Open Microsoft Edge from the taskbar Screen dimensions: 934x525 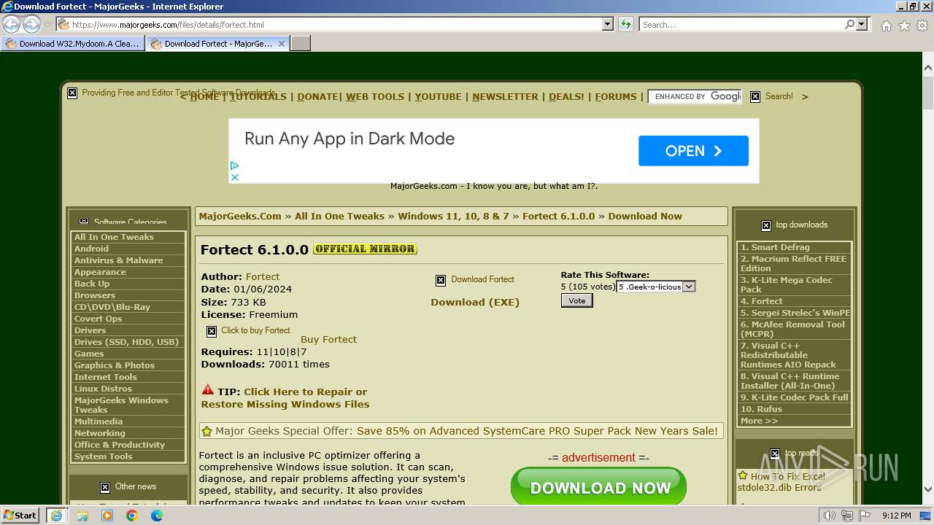click(157, 516)
